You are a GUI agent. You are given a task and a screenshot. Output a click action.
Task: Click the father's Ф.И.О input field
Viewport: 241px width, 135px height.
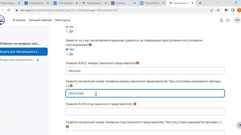tap(145, 111)
